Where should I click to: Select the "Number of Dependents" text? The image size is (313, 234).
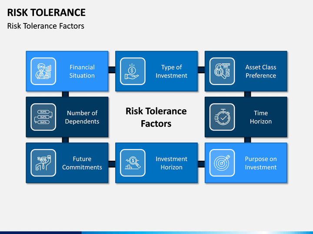pos(82,117)
